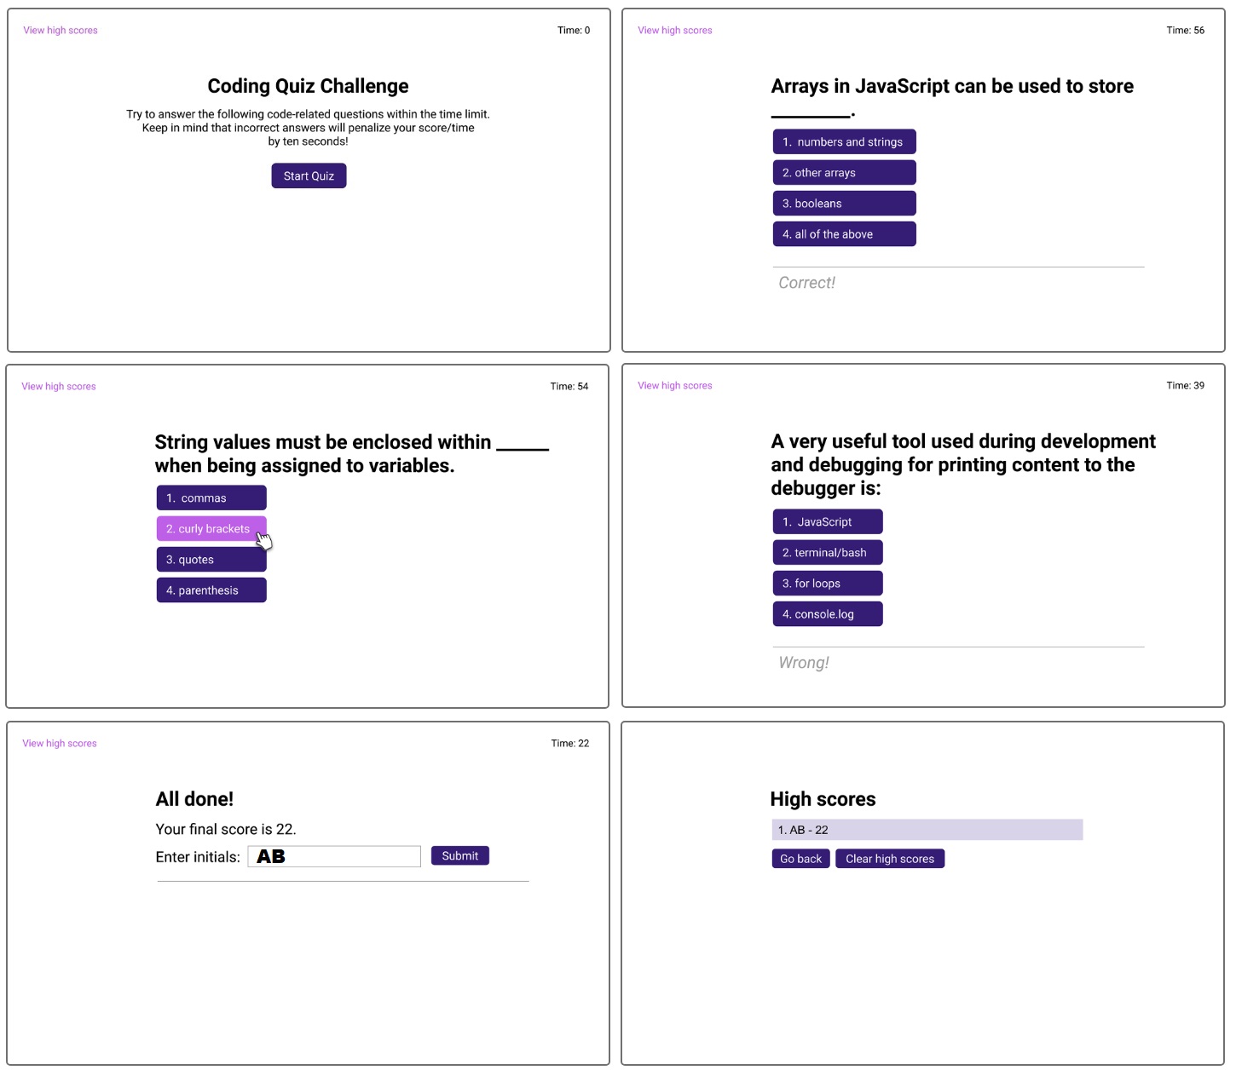The width and height of the screenshot is (1236, 1076).
Task: Pick the '3. for loops' answer
Action: click(828, 584)
